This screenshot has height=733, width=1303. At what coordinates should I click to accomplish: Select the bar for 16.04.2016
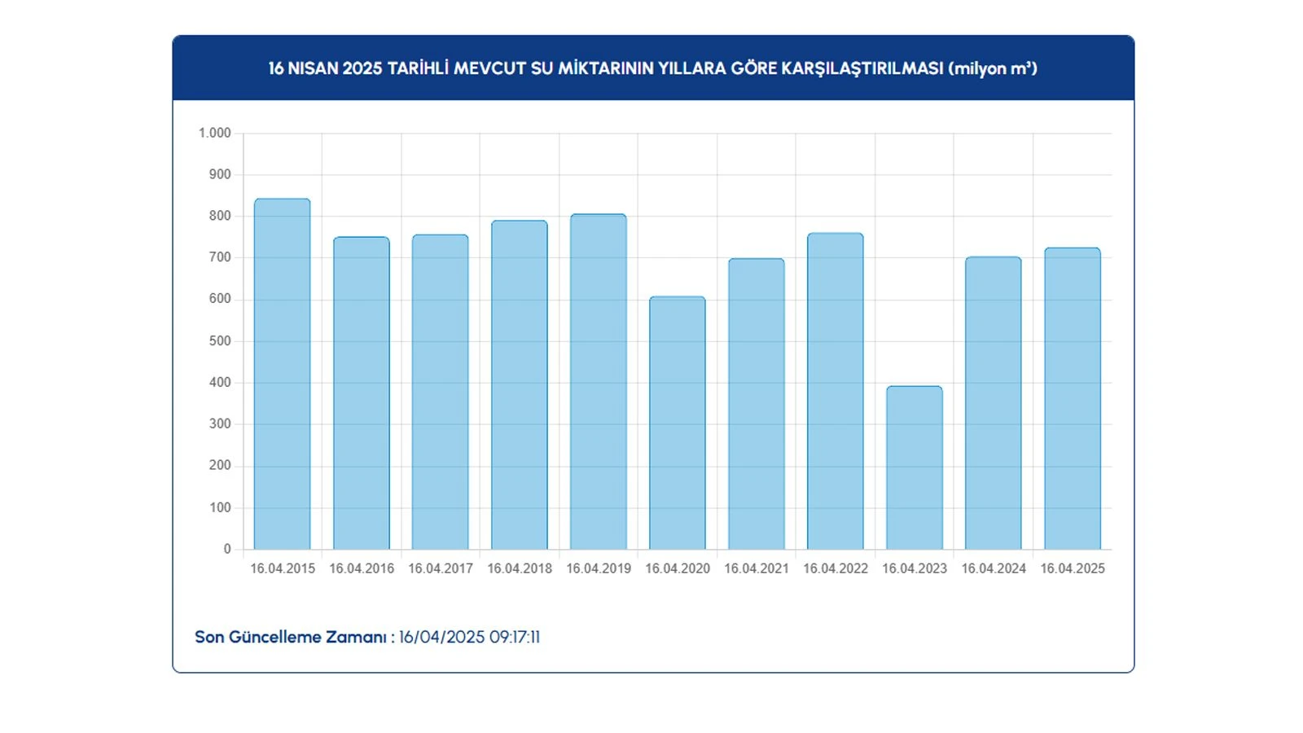[361, 393]
